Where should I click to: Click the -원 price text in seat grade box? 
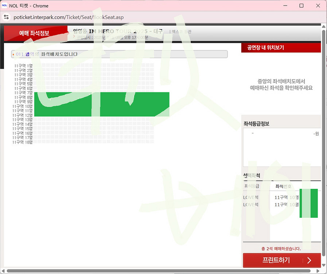316,134
